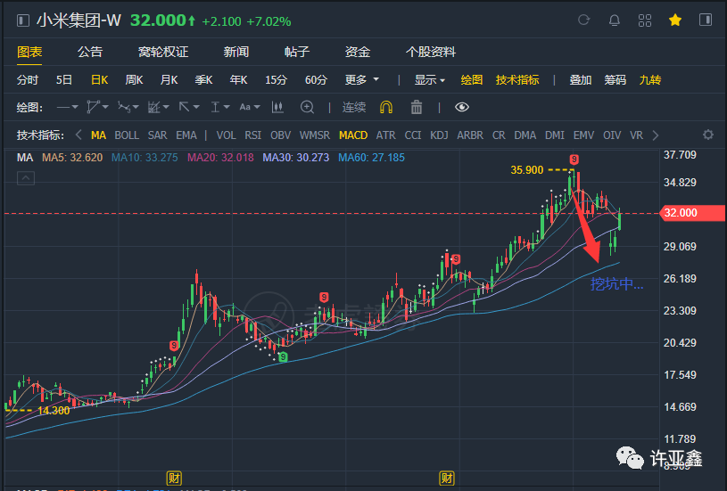
Task: Open the Fibonacci chart tool dropdown
Action: pos(158,108)
